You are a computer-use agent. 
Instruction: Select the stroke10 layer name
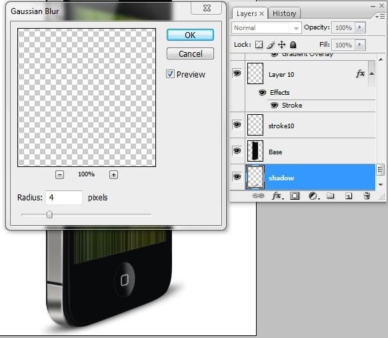tap(281, 126)
